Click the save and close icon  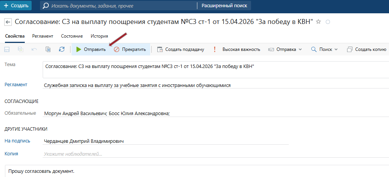click(x=21, y=49)
